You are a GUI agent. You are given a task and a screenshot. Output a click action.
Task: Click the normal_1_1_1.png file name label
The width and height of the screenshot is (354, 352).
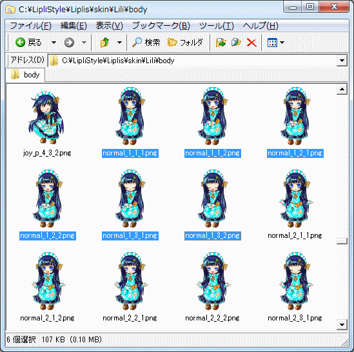pyautogui.click(x=130, y=153)
